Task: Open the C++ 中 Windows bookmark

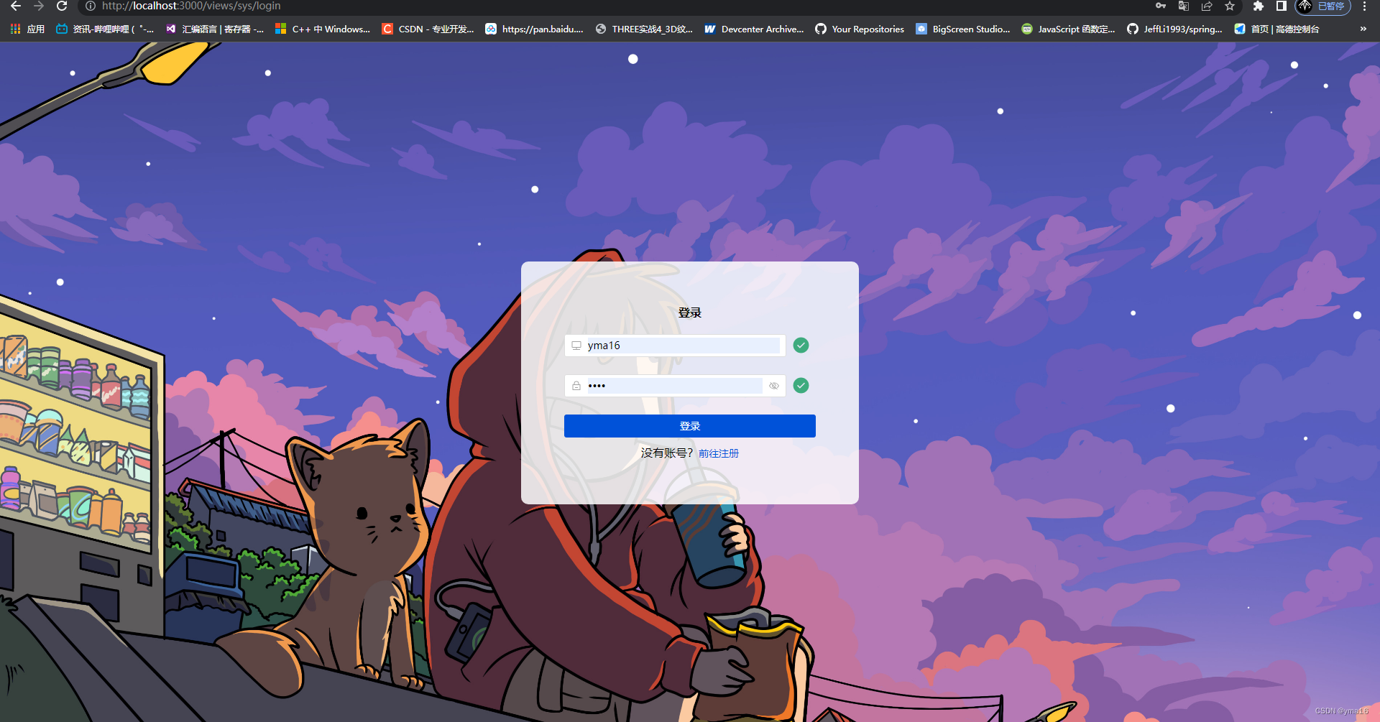Action: coord(323,29)
